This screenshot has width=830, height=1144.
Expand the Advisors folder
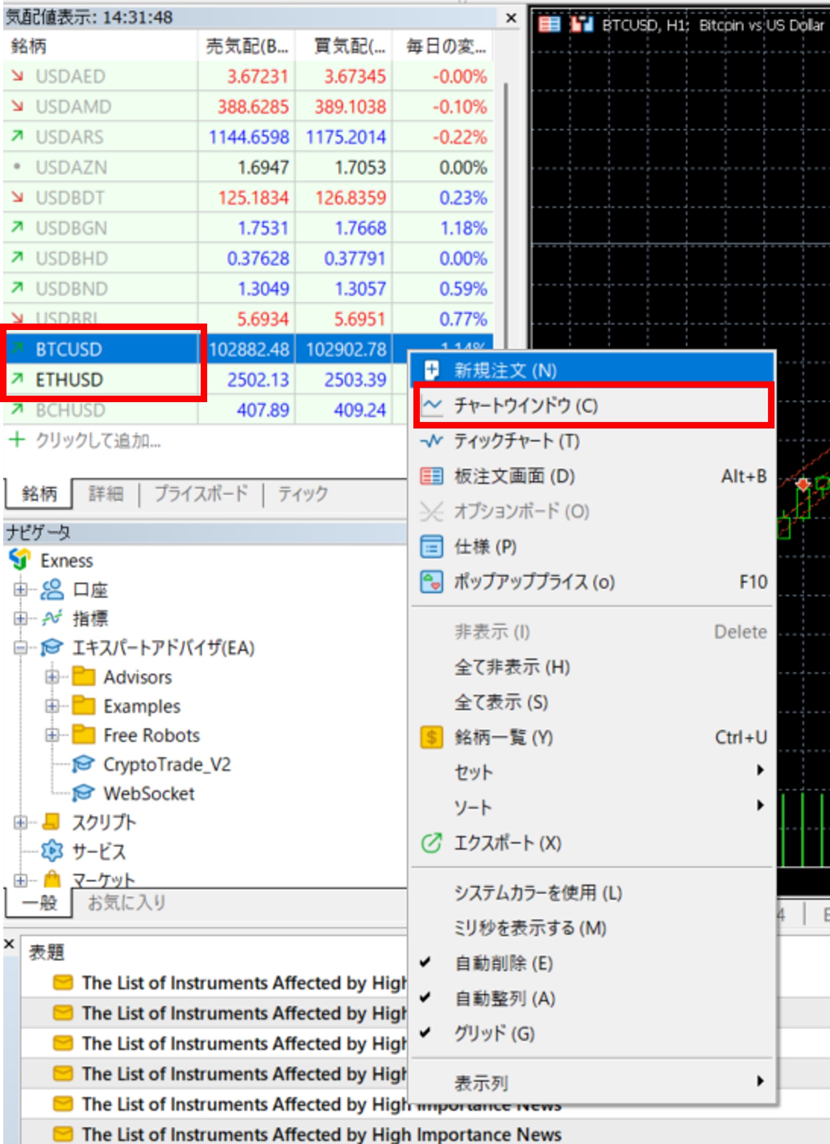coord(52,677)
